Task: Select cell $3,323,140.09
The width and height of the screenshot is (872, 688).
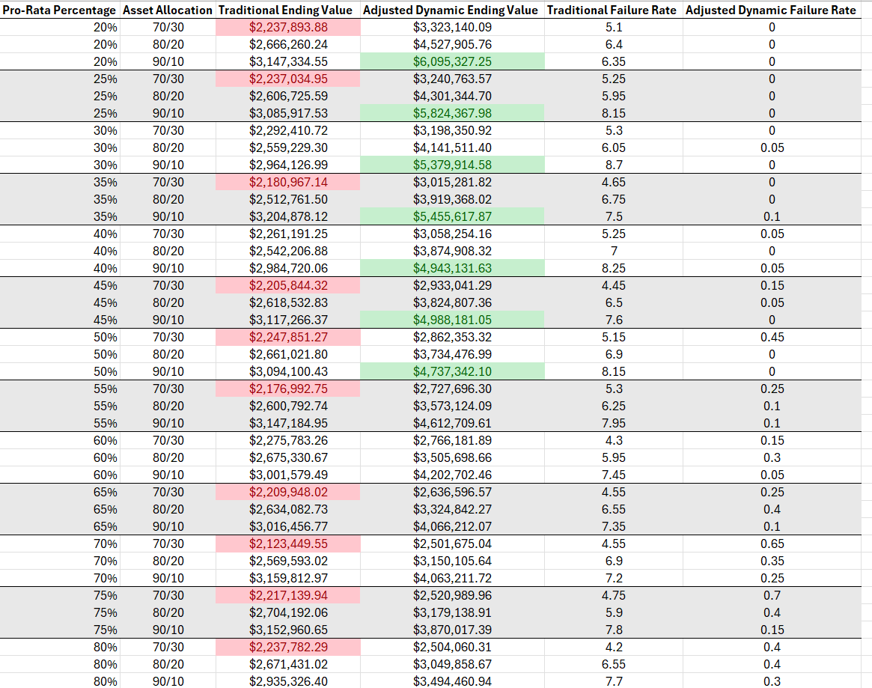Action: point(452,27)
